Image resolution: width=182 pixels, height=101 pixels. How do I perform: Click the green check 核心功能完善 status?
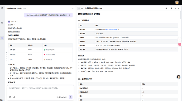click(49, 50)
